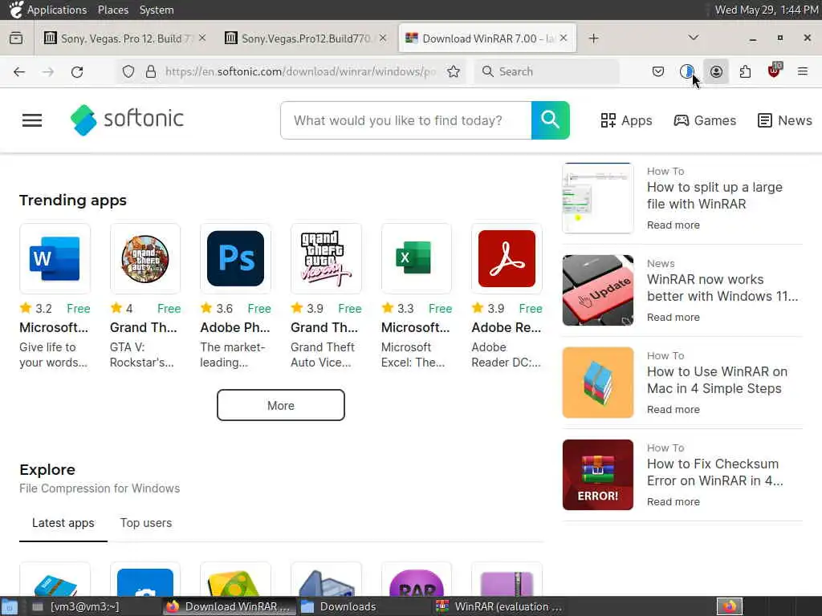Open 'How to split up a large file' article
The height and width of the screenshot is (616, 822).
pos(714,196)
